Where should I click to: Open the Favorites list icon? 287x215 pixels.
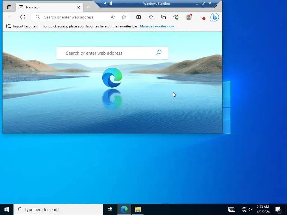point(151,17)
